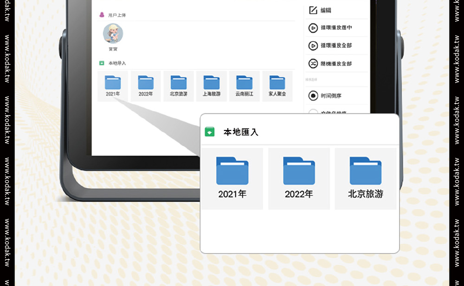Viewport: 464px width, 286px height.
Task: Click the 本地匯入 title text in the popup
Action: point(241,132)
